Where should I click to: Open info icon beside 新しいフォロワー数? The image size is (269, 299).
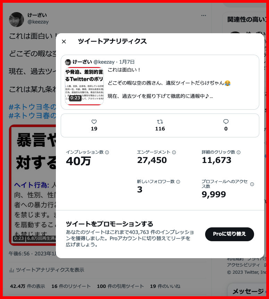[178, 182]
